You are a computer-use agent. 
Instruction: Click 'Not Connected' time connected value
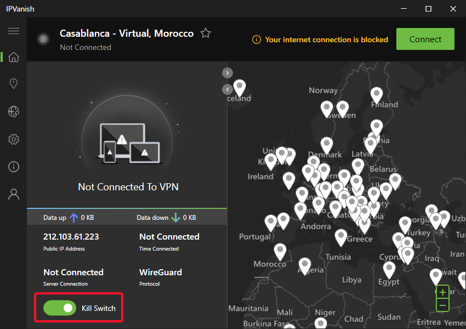click(169, 236)
